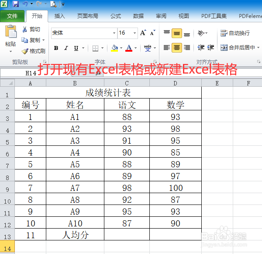Click the text orientation icon

[x=201, y=33]
